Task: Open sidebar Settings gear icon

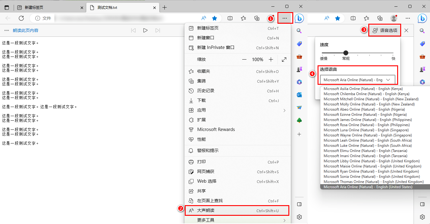Action: click(299, 217)
